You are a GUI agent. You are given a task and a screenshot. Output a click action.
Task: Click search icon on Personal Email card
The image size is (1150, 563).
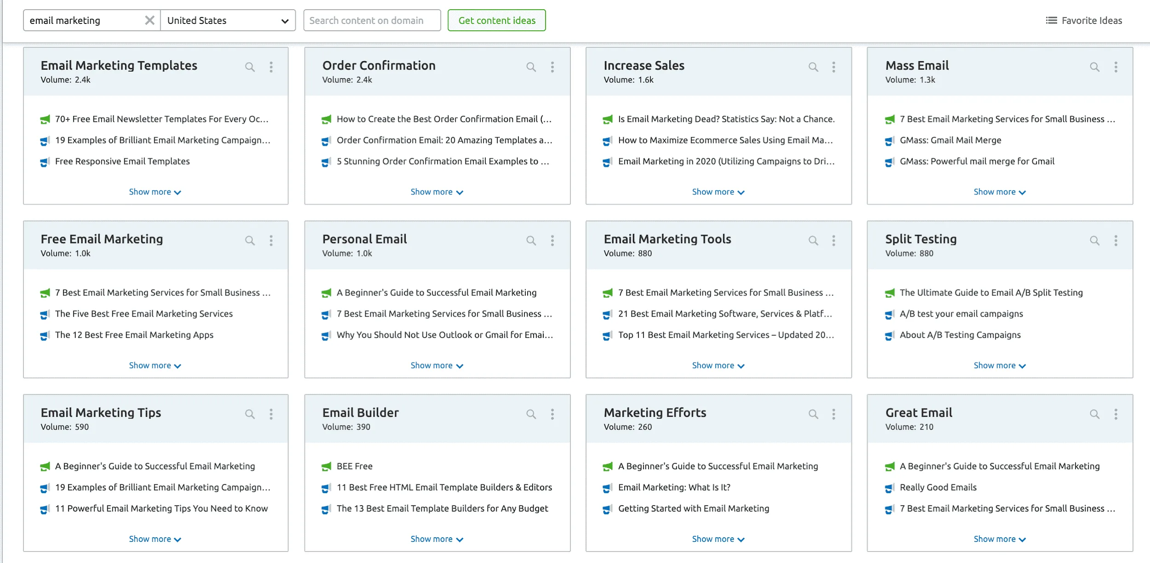tap(531, 240)
